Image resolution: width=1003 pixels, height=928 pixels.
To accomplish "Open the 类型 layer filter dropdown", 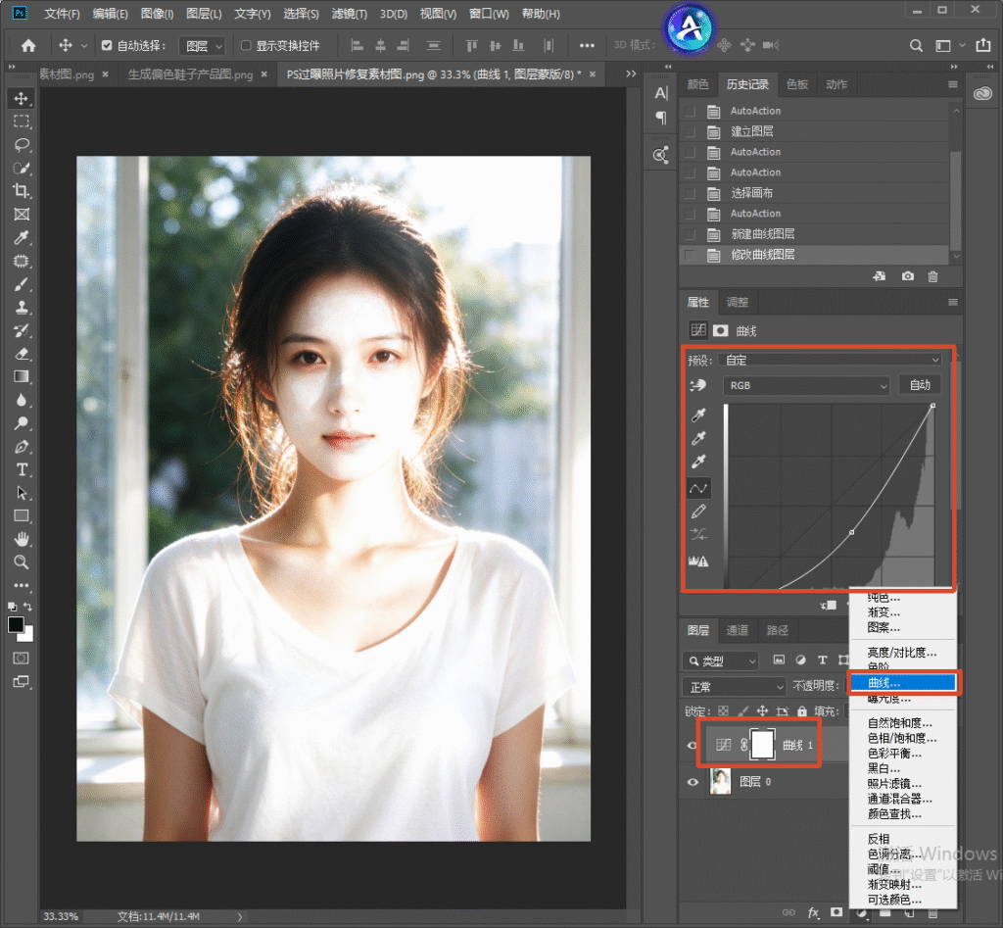I will tap(721, 660).
